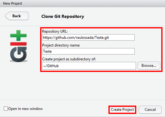Viewport: 165px width, 117px height.
Task: Click the Open in new window label
Action: [25, 109]
